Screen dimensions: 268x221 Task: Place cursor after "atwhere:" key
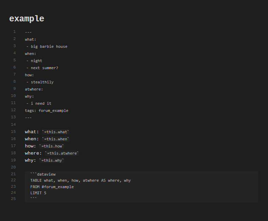click(43, 89)
